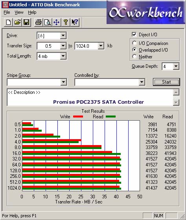Click the description box scroll down arrow
The width and height of the screenshot is (186, 220).
point(176,103)
